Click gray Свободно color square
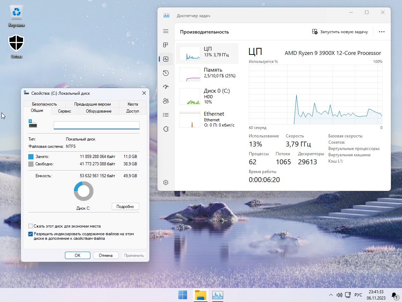 31,164
